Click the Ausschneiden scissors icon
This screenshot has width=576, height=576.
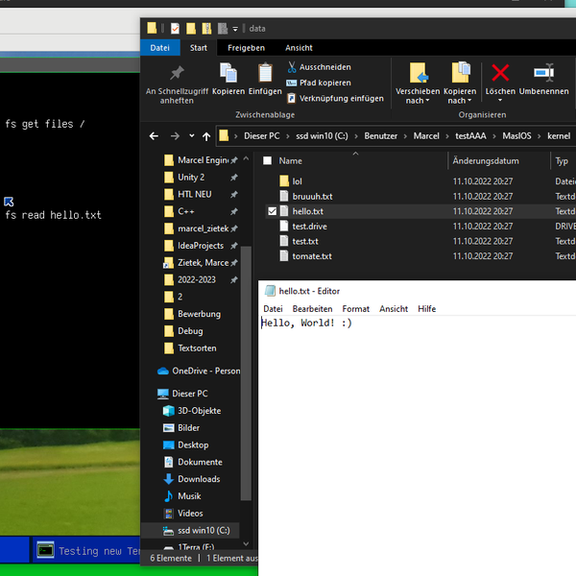292,67
